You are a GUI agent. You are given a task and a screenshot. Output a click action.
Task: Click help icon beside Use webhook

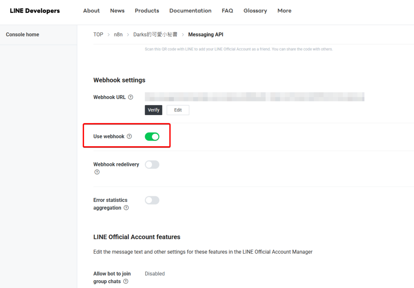click(129, 137)
